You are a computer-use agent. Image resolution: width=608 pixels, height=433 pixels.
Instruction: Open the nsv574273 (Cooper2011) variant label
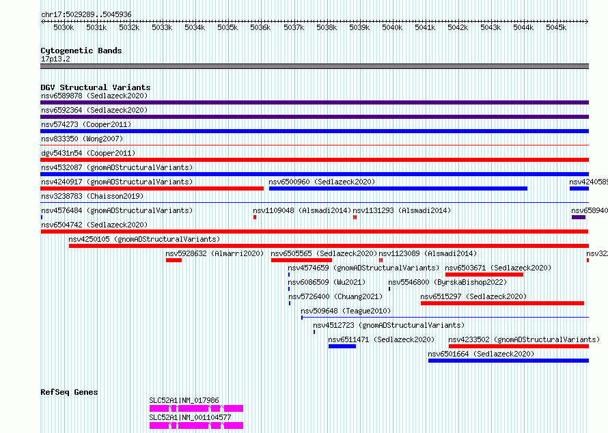(x=86, y=124)
